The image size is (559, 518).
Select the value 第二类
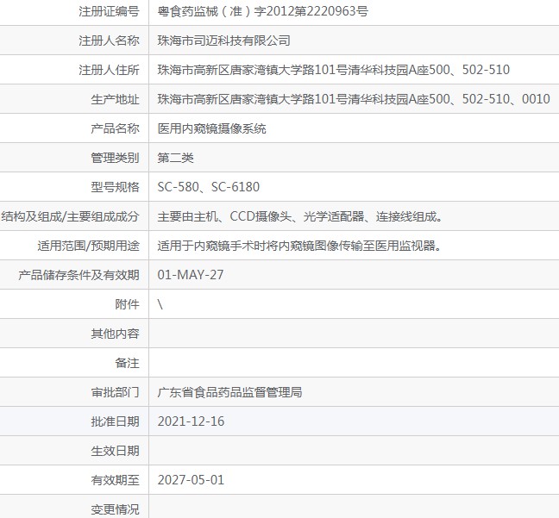point(175,158)
